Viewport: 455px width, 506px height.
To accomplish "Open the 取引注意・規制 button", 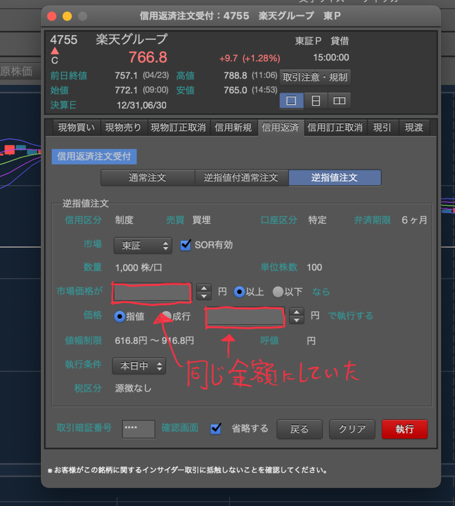I will (315, 77).
